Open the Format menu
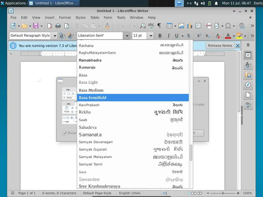263x197 pixels. coord(65,17)
